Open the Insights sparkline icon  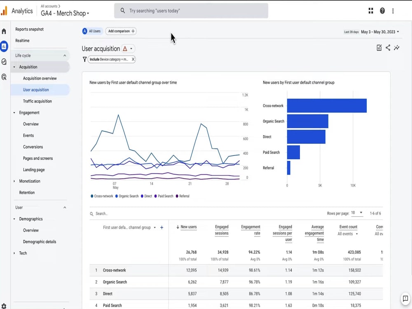click(397, 48)
